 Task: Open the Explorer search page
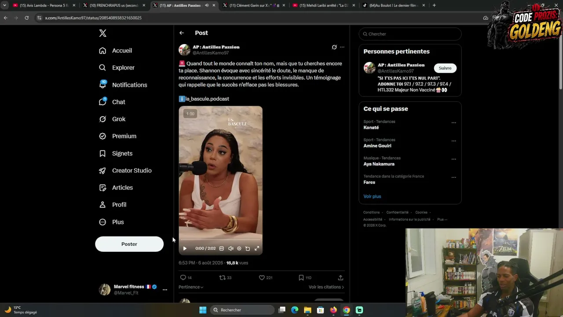click(x=117, y=68)
